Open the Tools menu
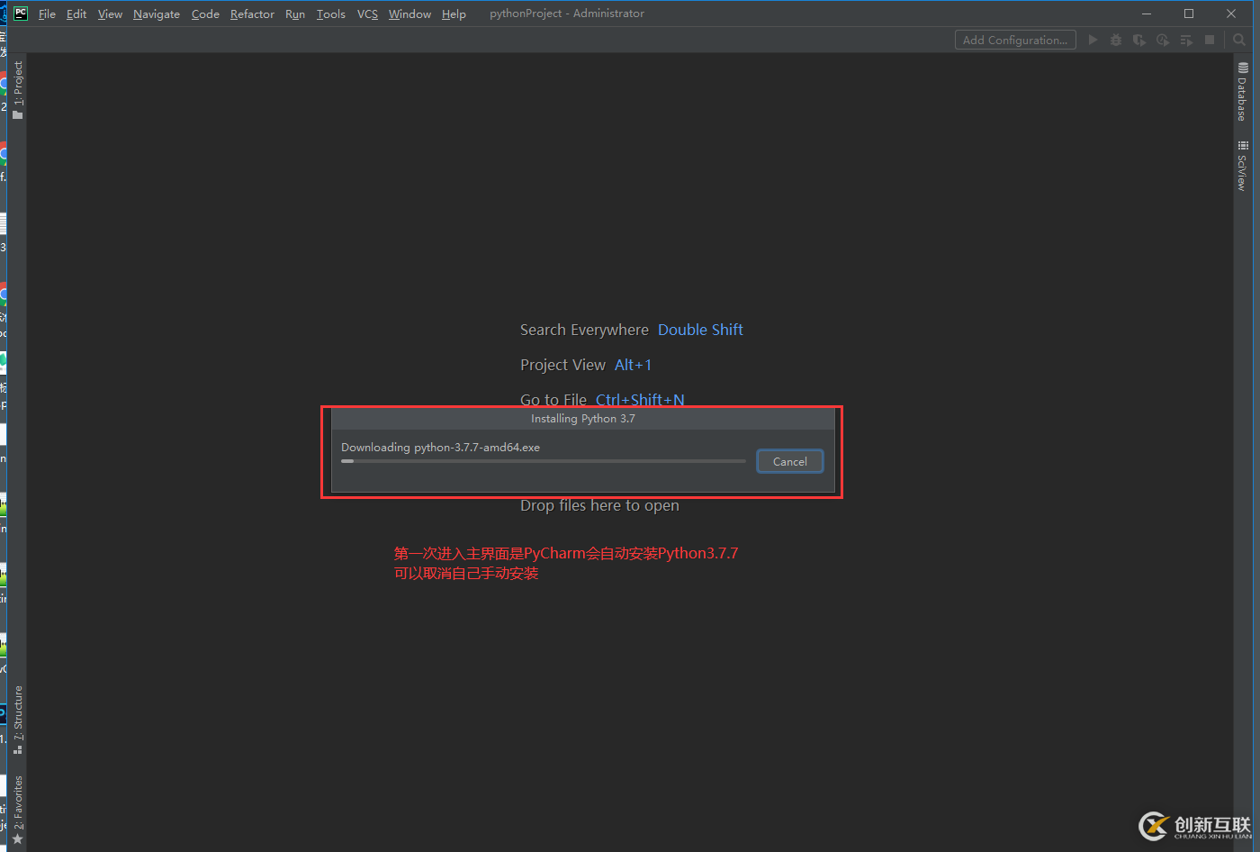Image resolution: width=1260 pixels, height=852 pixels. [x=331, y=14]
